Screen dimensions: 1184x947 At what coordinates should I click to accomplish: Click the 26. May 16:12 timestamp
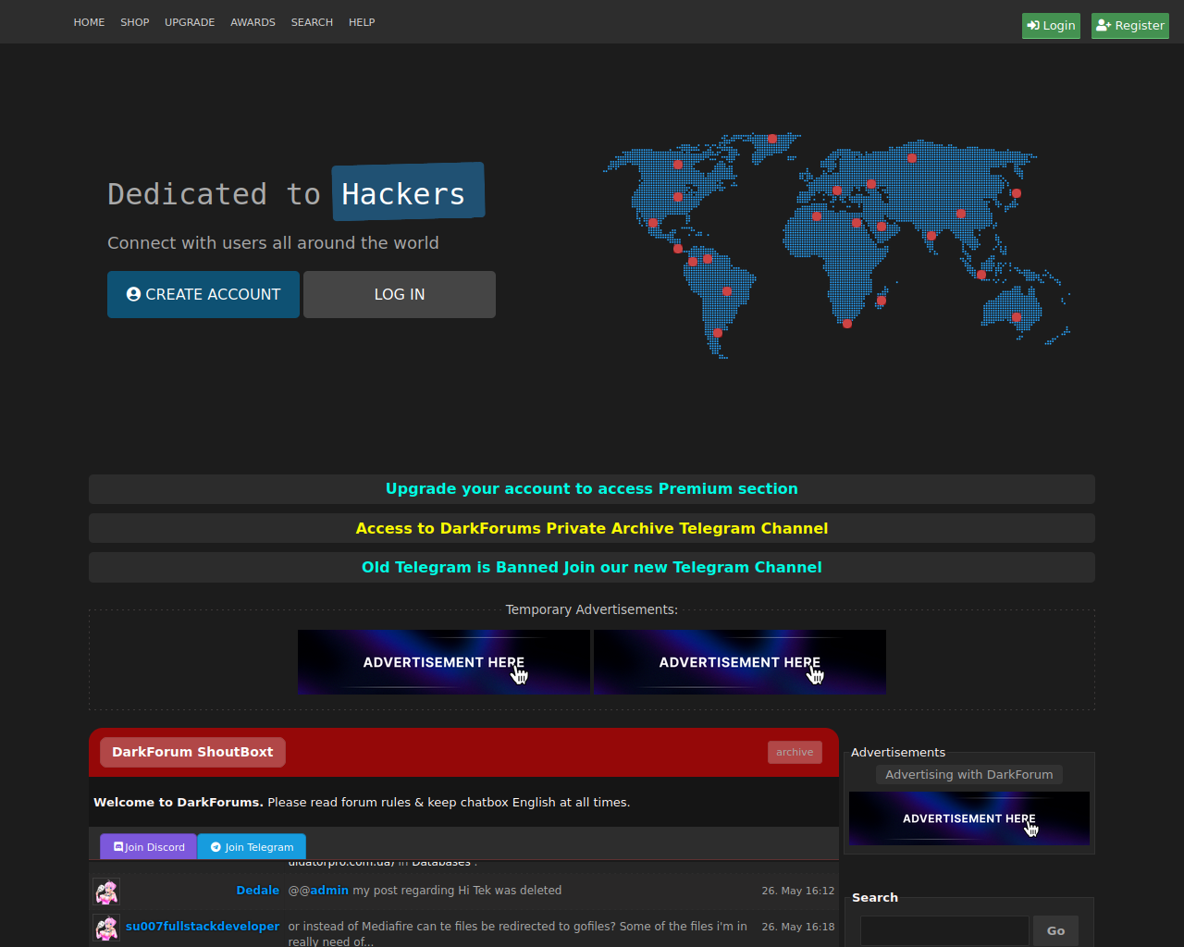point(798,891)
